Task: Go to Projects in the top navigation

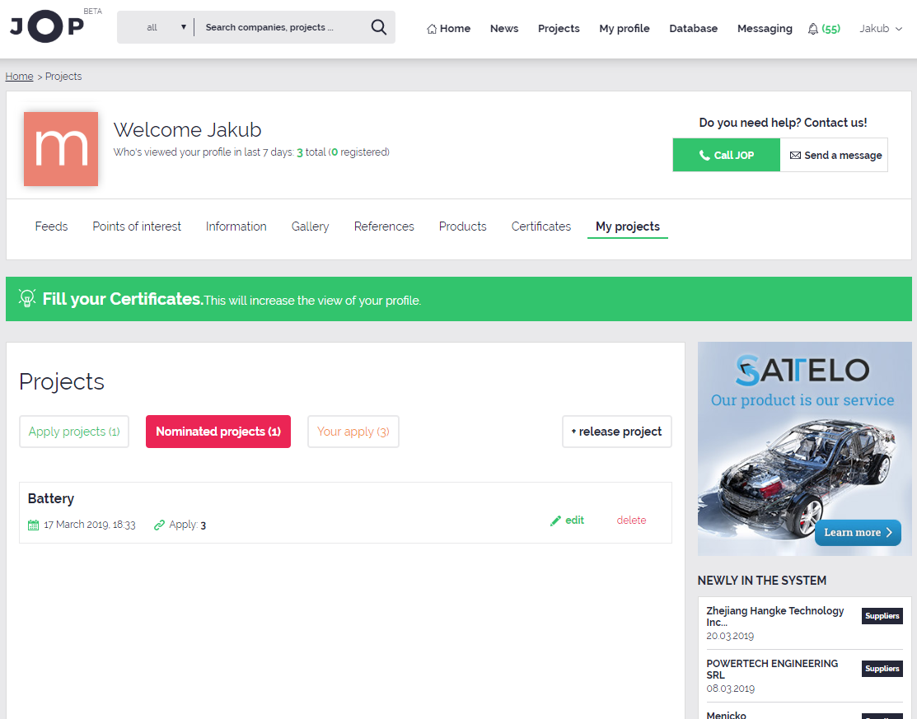Action: [559, 29]
